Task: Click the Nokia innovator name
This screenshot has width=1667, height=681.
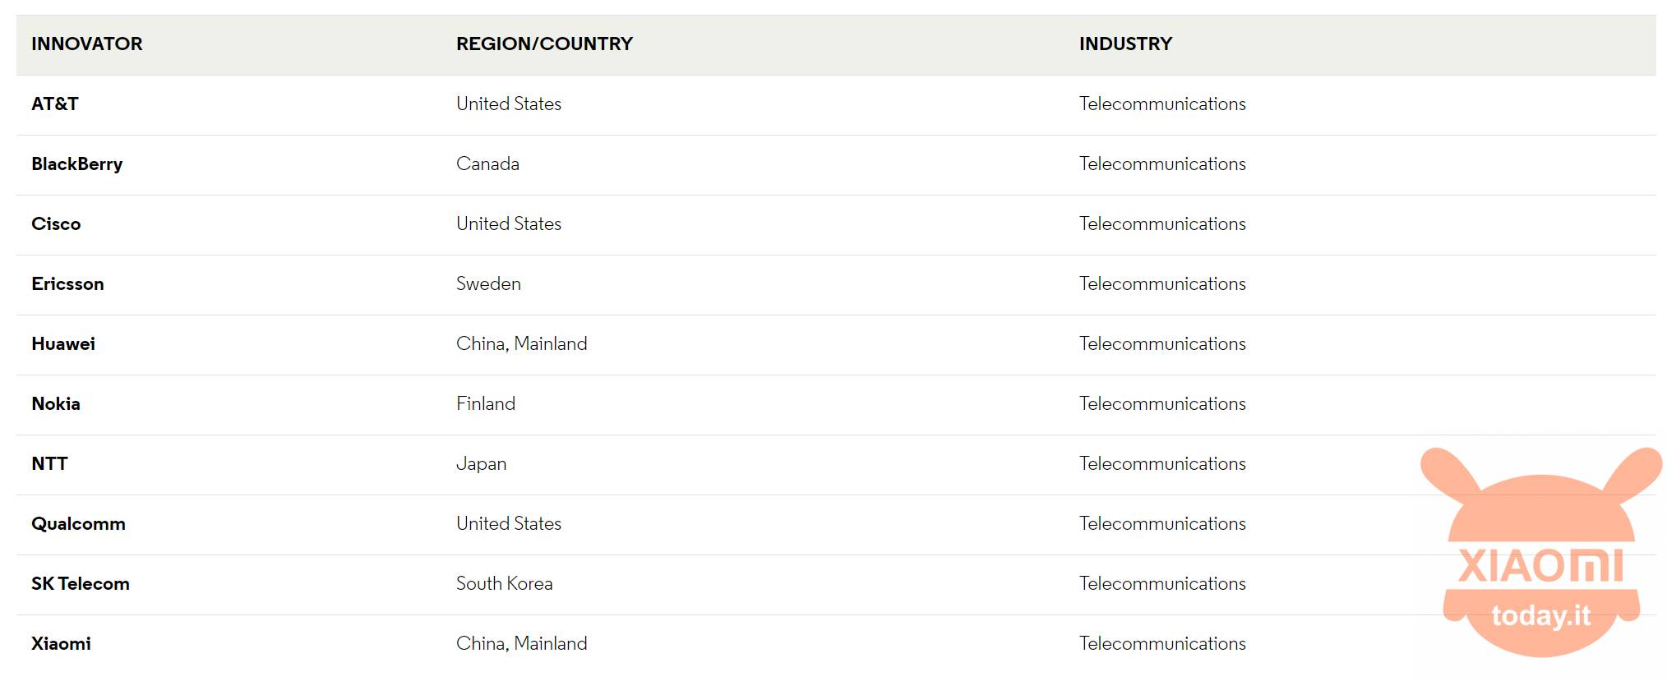Action: [x=56, y=404]
